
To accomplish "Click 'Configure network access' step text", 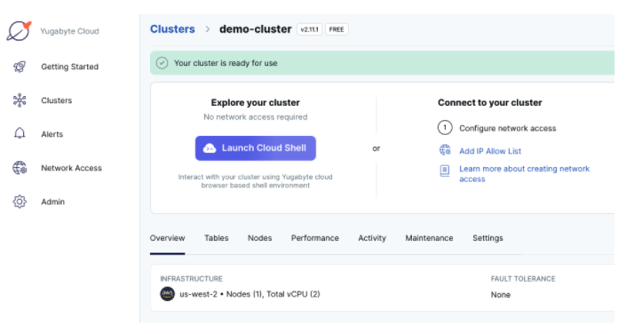I will point(507,128).
